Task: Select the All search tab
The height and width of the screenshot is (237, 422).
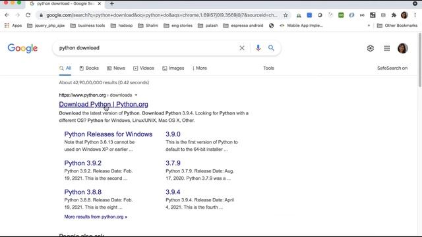Action: coord(65,68)
